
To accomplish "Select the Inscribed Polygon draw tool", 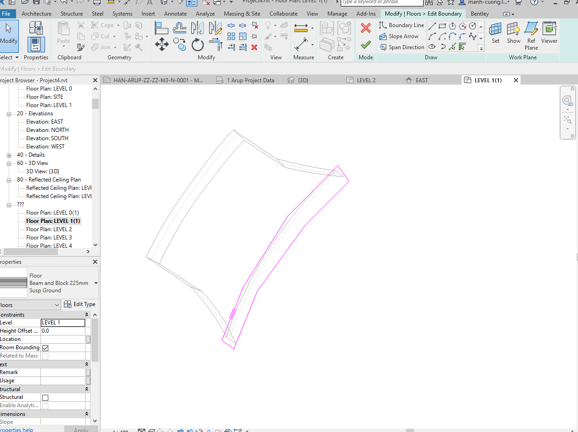I will click(x=452, y=26).
